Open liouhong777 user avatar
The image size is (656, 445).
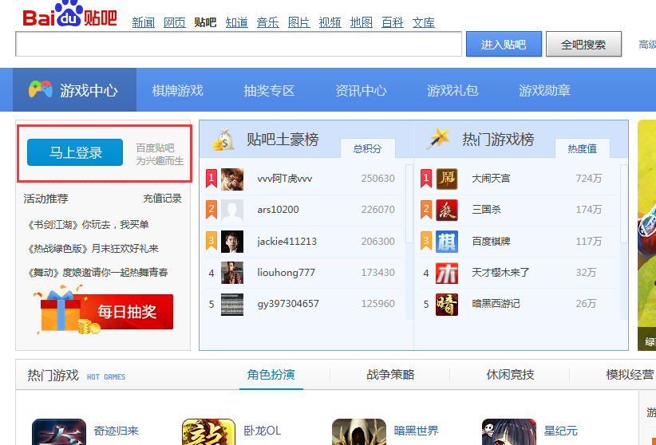[232, 273]
